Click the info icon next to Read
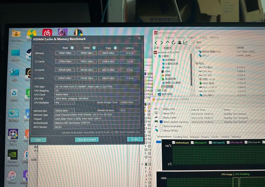This screenshot has height=187, width=265. pyautogui.click(x=72, y=48)
